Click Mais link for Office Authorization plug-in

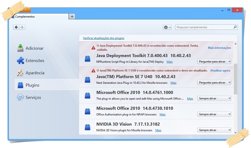point(163,114)
